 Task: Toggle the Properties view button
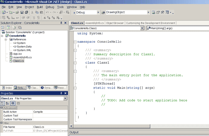pos(13,103)
